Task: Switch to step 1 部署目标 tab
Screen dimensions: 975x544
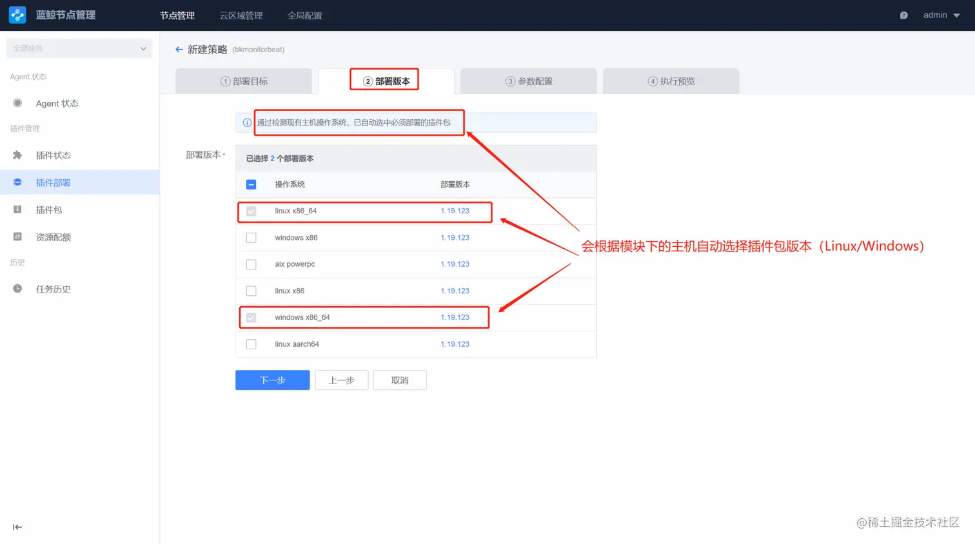Action: coord(244,81)
